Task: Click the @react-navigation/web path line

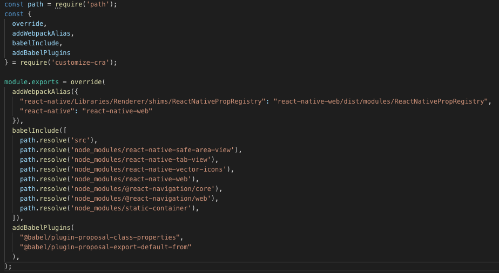Action: pos(119,199)
